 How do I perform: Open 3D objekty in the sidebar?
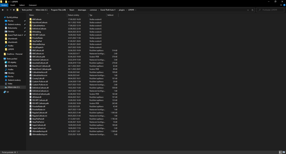(12, 62)
